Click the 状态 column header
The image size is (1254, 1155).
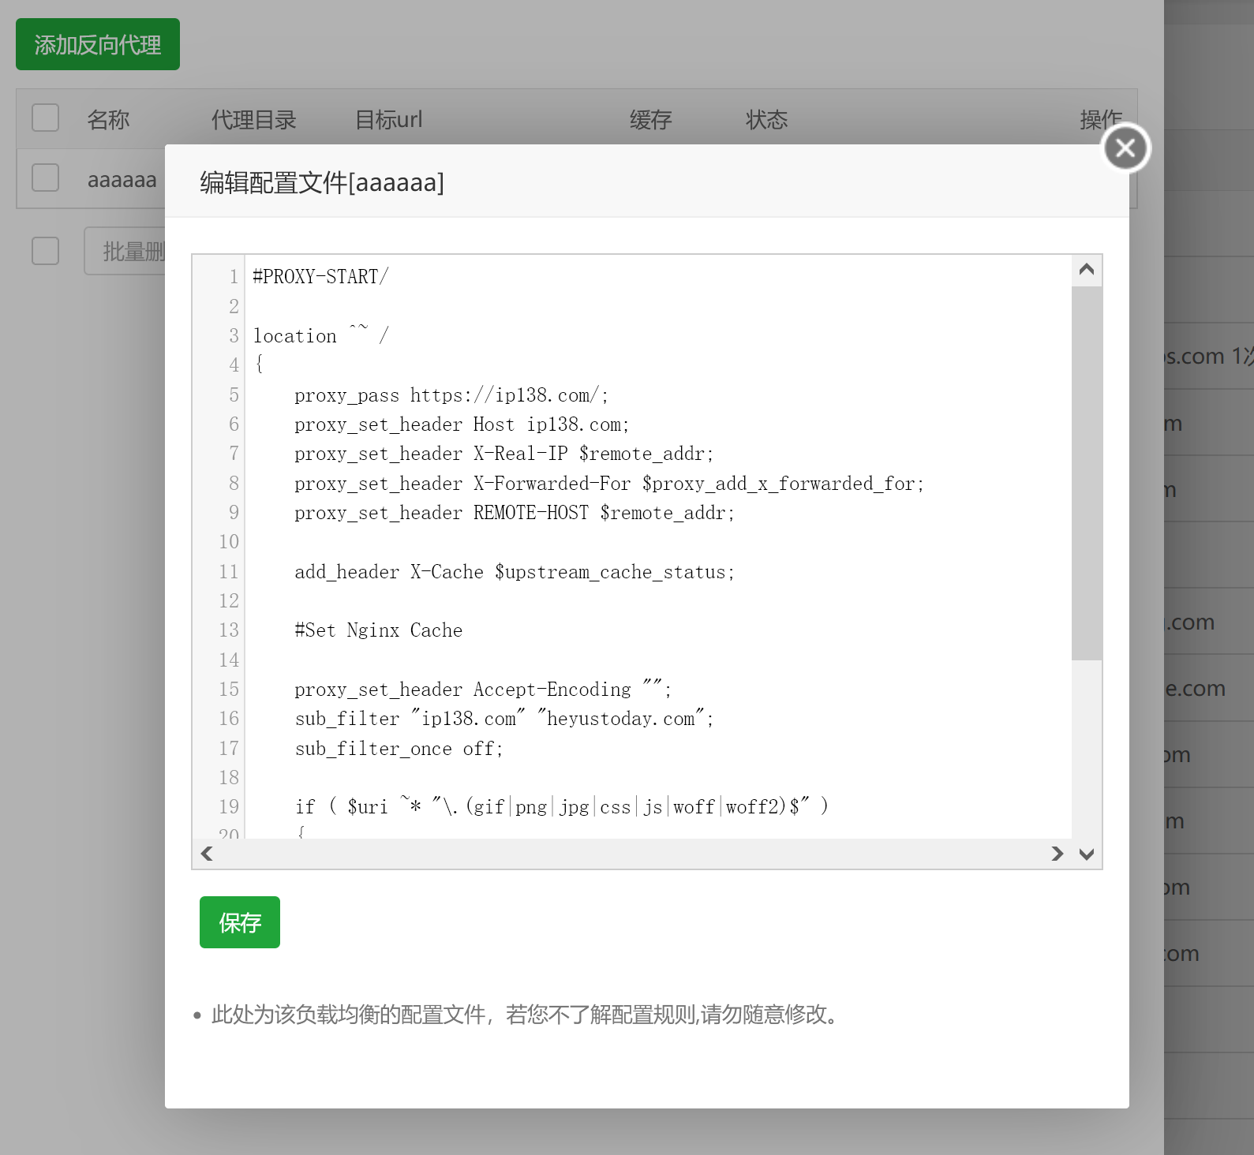[767, 119]
